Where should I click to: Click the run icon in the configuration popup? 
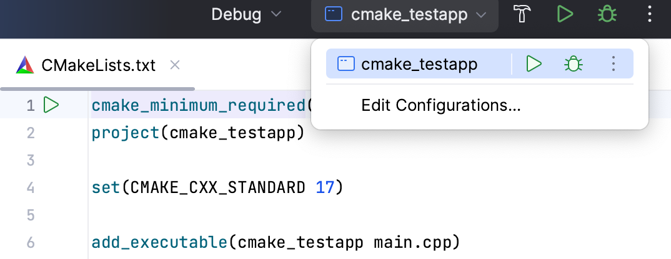click(534, 64)
